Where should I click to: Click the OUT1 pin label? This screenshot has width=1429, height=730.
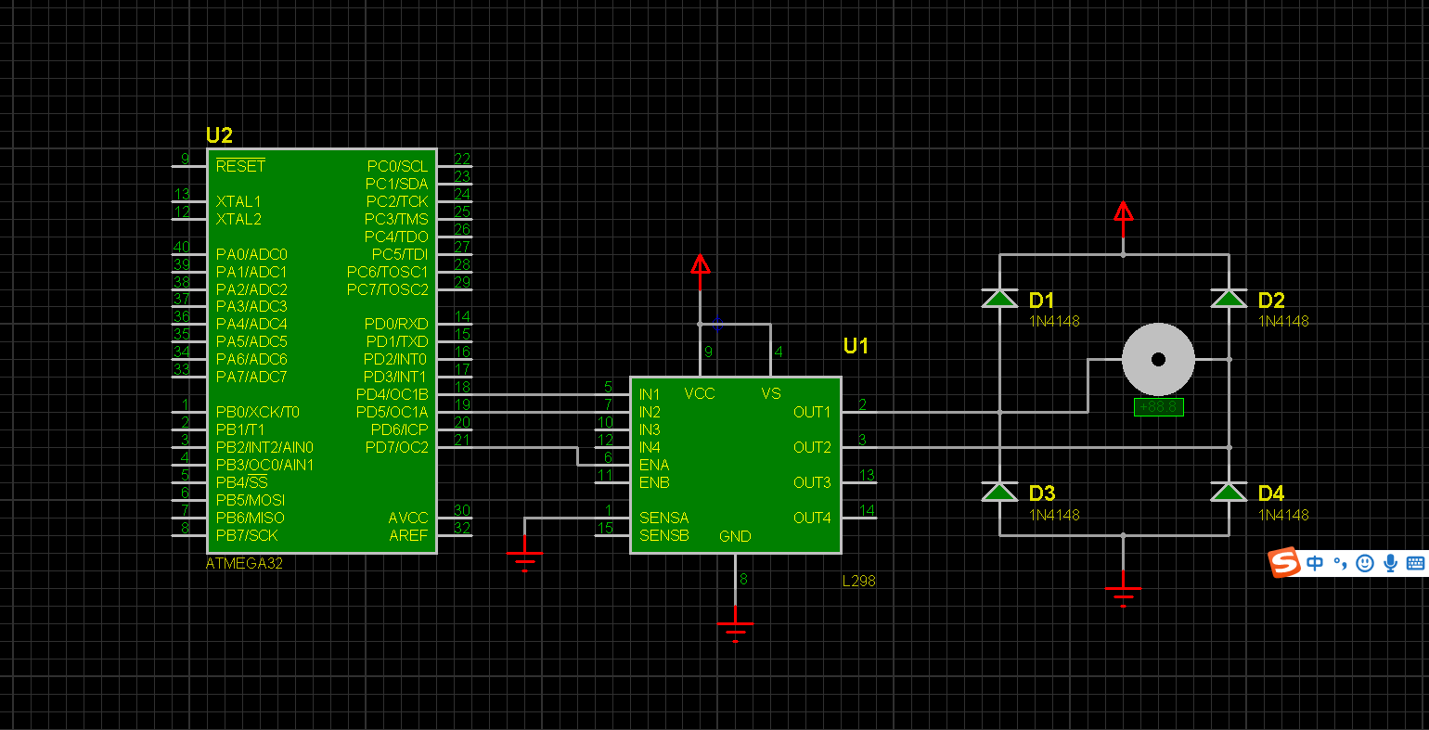coord(812,412)
